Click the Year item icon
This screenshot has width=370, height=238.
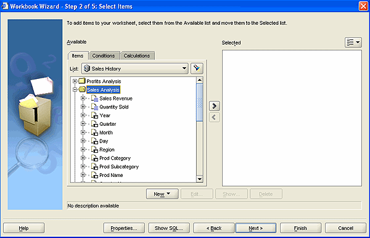[x=94, y=115]
